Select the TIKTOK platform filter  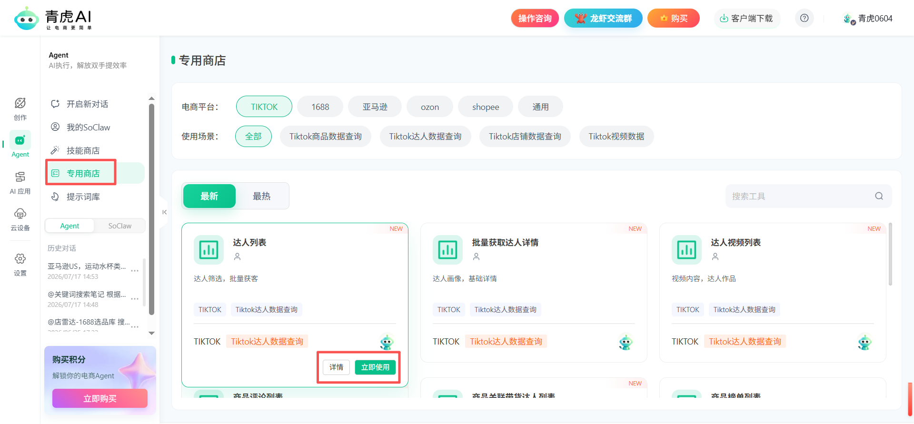click(x=264, y=107)
